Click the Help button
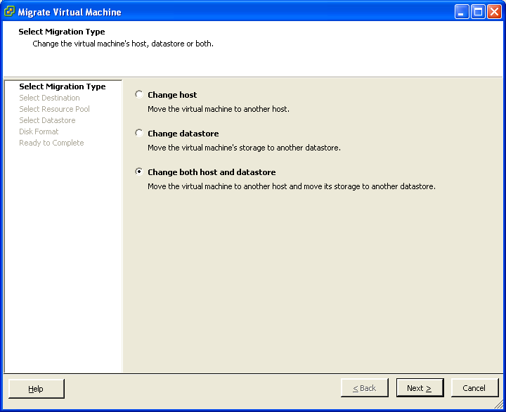The height and width of the screenshot is (412, 506). click(36, 388)
